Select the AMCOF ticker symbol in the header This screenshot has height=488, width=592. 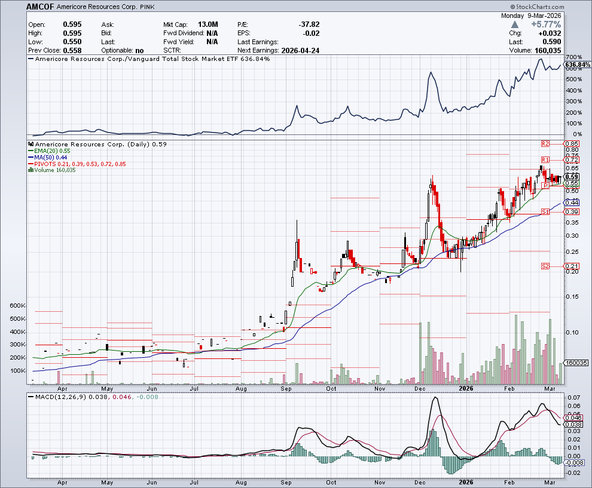point(41,7)
